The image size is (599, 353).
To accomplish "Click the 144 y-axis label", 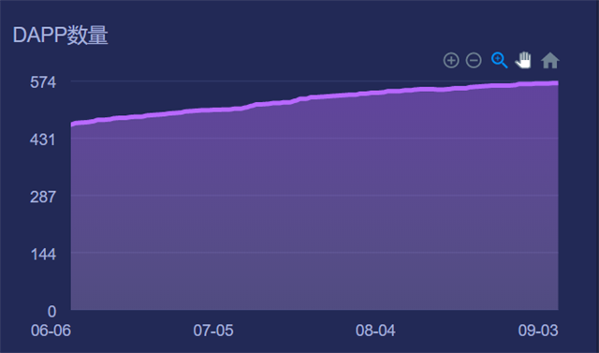I will click(43, 254).
